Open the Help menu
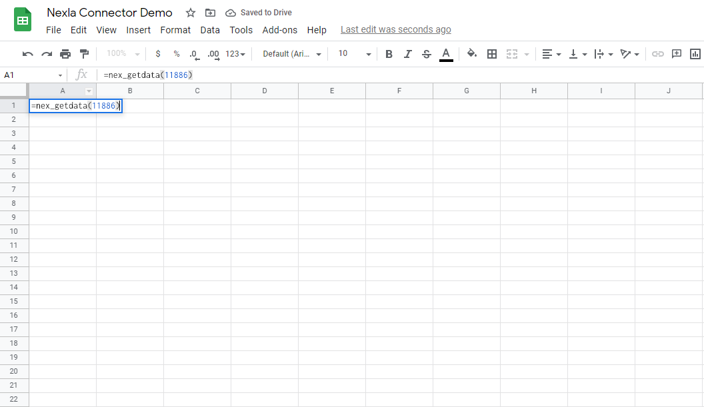Screen dimensions: 704x407 coord(317,30)
